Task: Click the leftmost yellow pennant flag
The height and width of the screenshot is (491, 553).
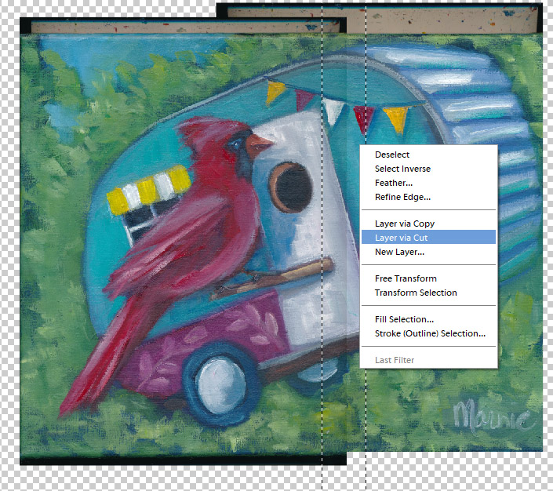Action: point(275,92)
